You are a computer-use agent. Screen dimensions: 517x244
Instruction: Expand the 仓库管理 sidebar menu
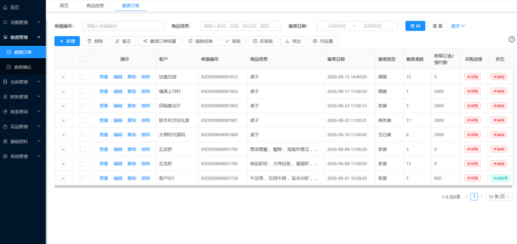pyautogui.click(x=23, y=82)
